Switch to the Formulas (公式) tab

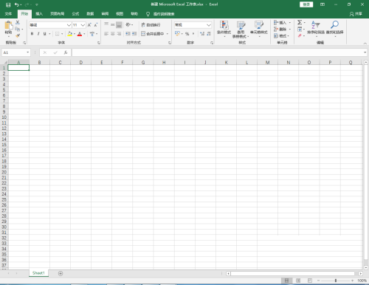click(x=75, y=14)
